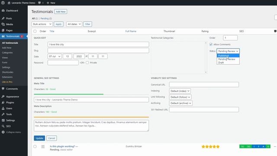
Task: Tick the Private checkbox
Action: [x=87, y=62]
